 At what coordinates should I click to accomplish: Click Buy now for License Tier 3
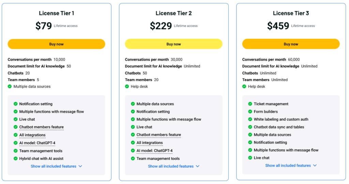[x=291, y=44]
